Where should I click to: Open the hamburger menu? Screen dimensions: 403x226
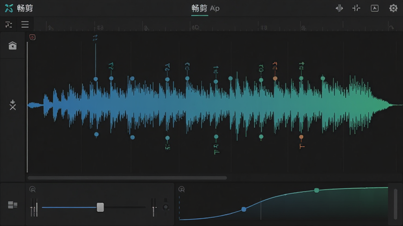click(x=25, y=24)
